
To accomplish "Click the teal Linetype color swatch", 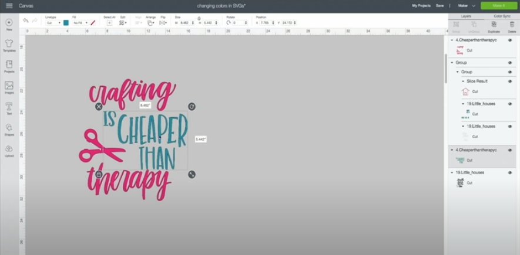I will pos(66,23).
